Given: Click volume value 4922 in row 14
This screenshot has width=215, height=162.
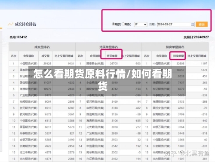Looking at the screenshot, I should pos(48,146).
